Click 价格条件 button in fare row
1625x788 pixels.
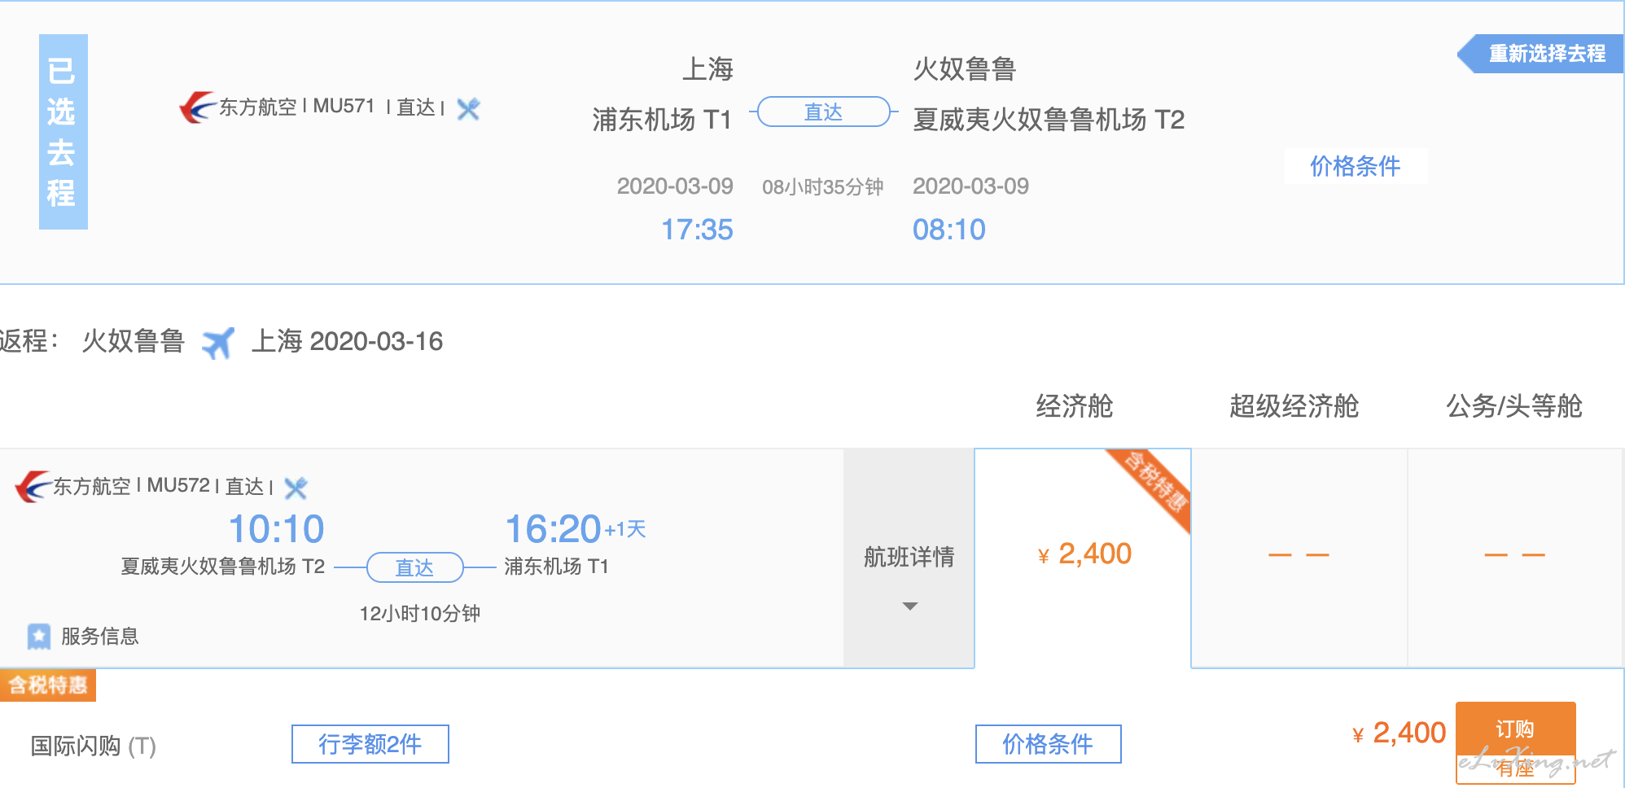click(1048, 744)
